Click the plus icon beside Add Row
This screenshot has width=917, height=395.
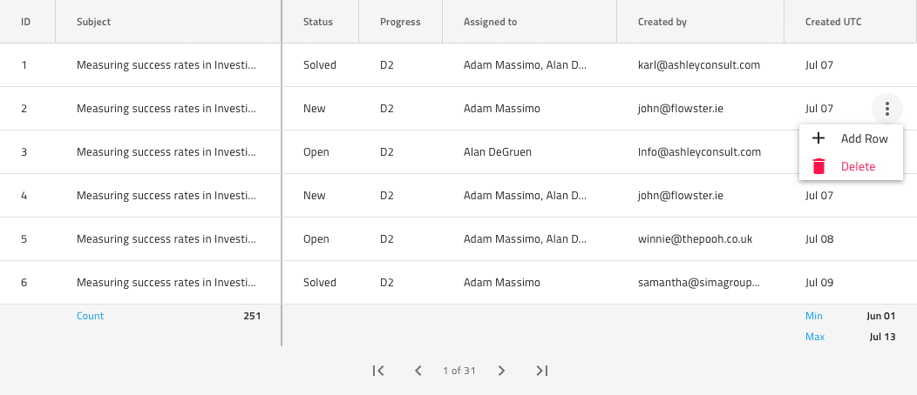[x=819, y=138]
